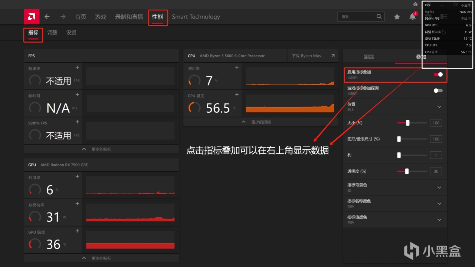
Task: Click the 下载 Ryzen Master link
Action: (308, 56)
